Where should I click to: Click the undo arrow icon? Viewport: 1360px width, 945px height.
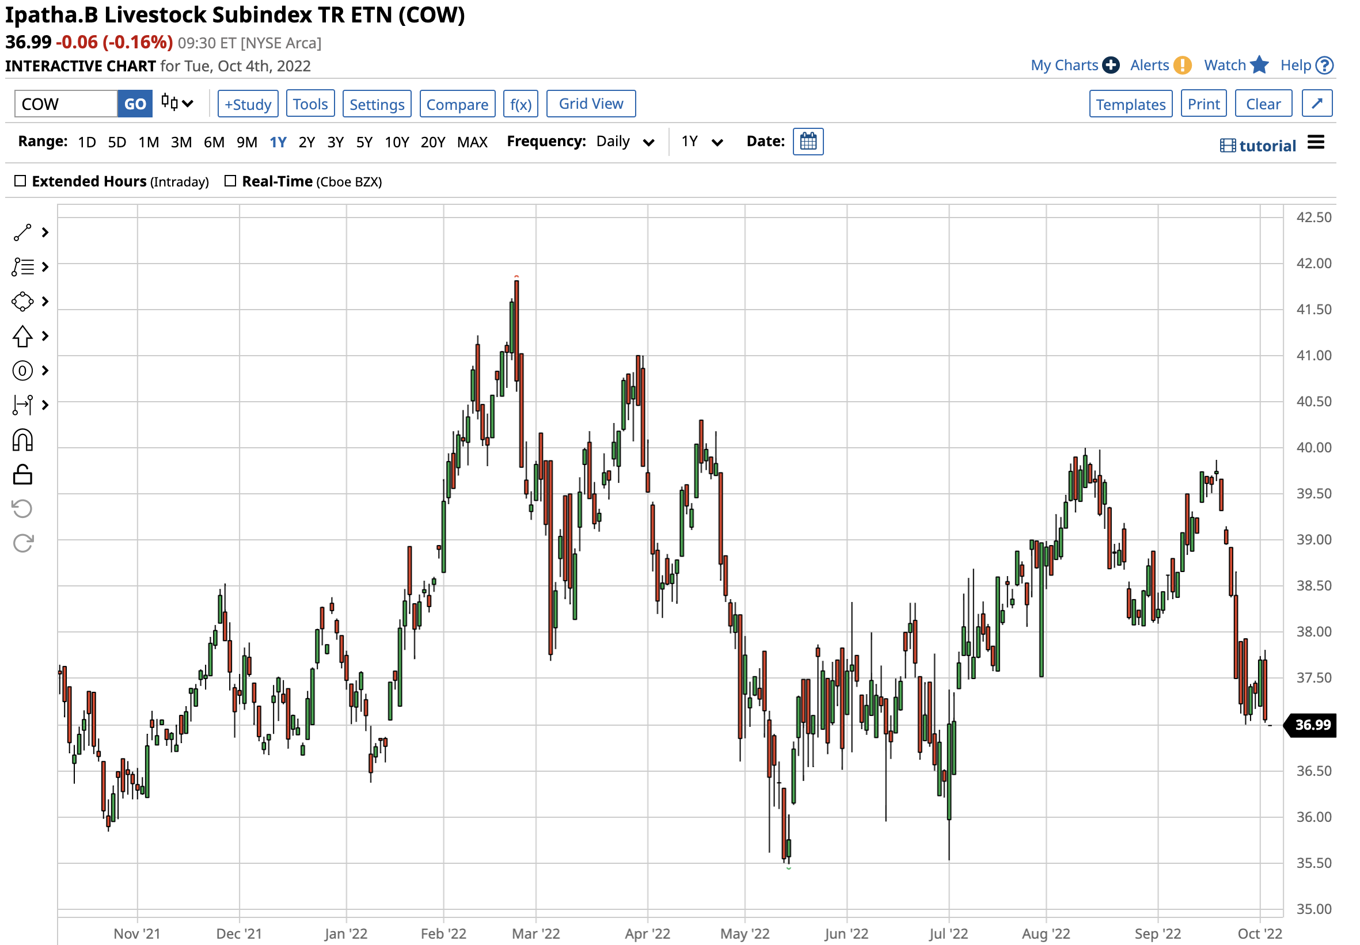pos(22,509)
